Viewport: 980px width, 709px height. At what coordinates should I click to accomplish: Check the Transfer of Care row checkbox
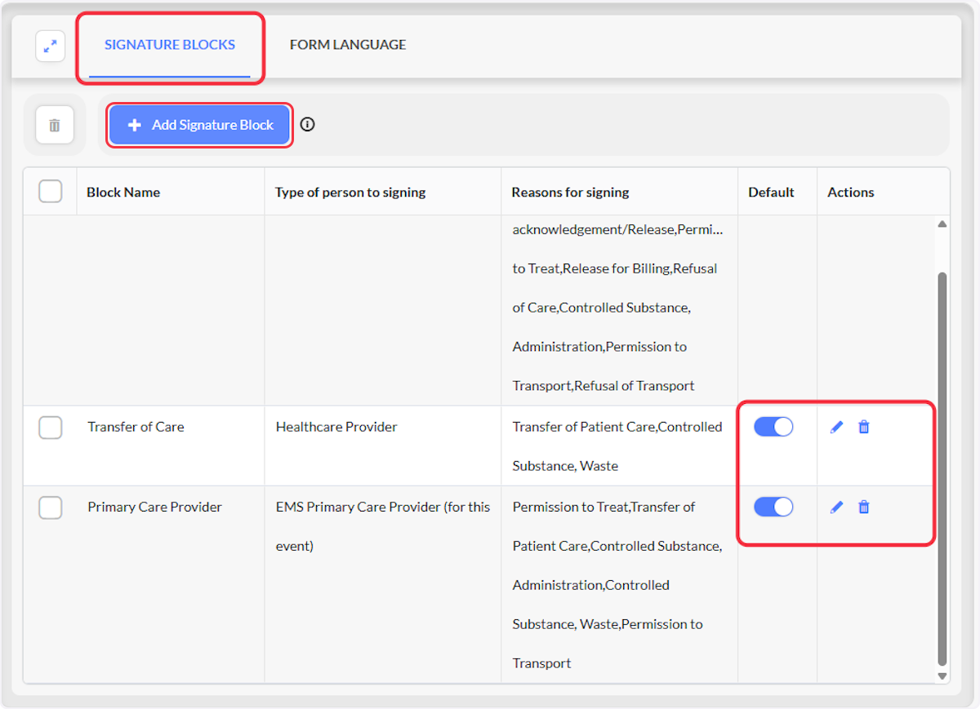(x=51, y=427)
